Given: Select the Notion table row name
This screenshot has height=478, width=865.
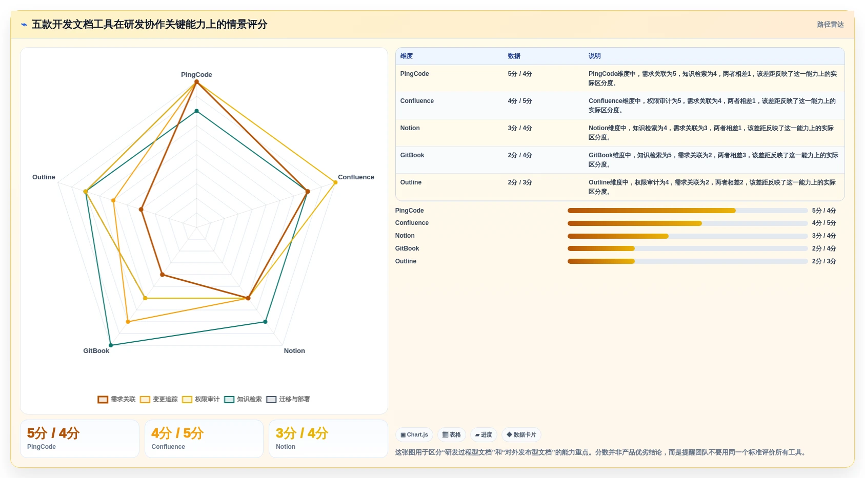Looking at the screenshot, I should pyautogui.click(x=410, y=128).
